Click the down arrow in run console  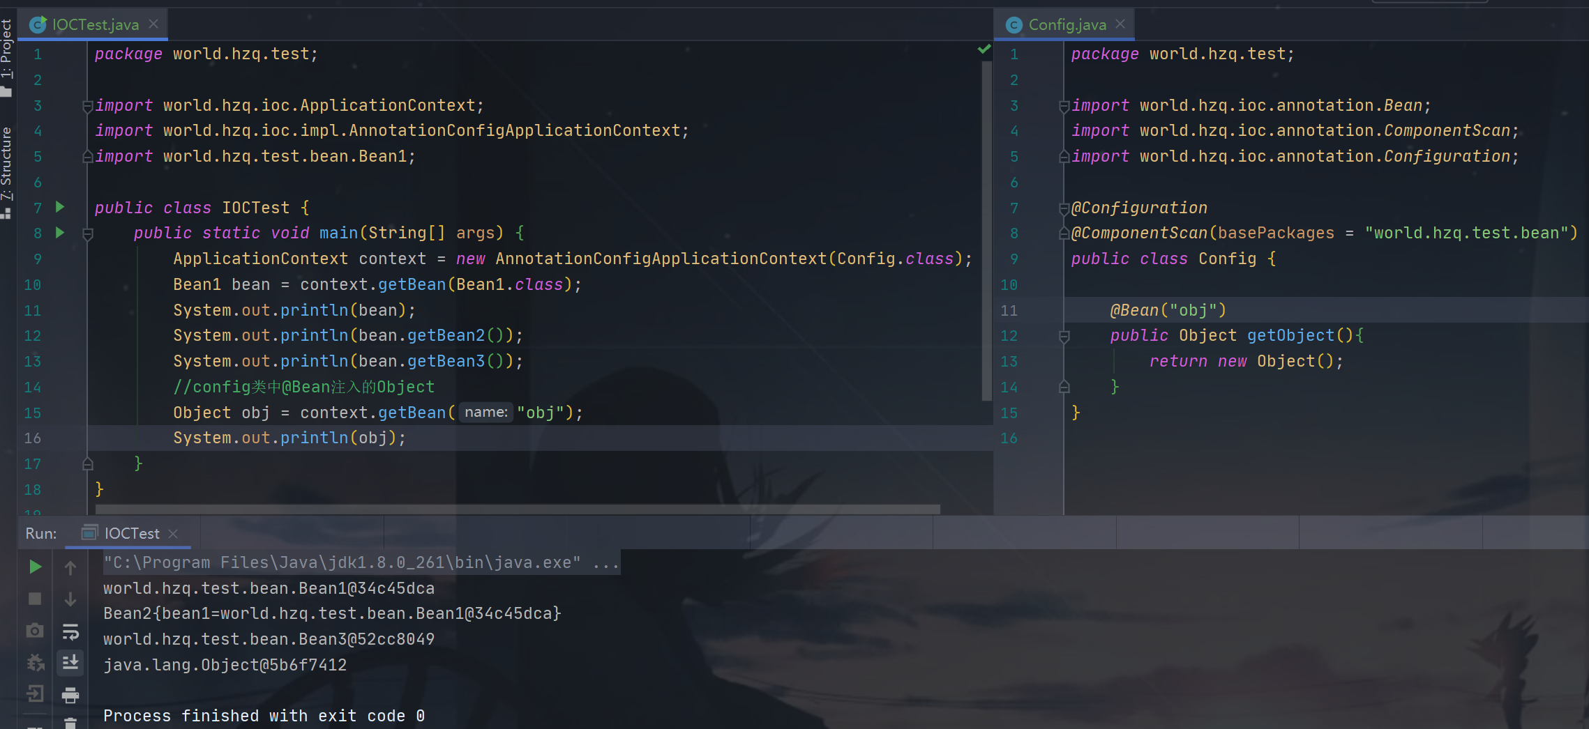(x=70, y=599)
